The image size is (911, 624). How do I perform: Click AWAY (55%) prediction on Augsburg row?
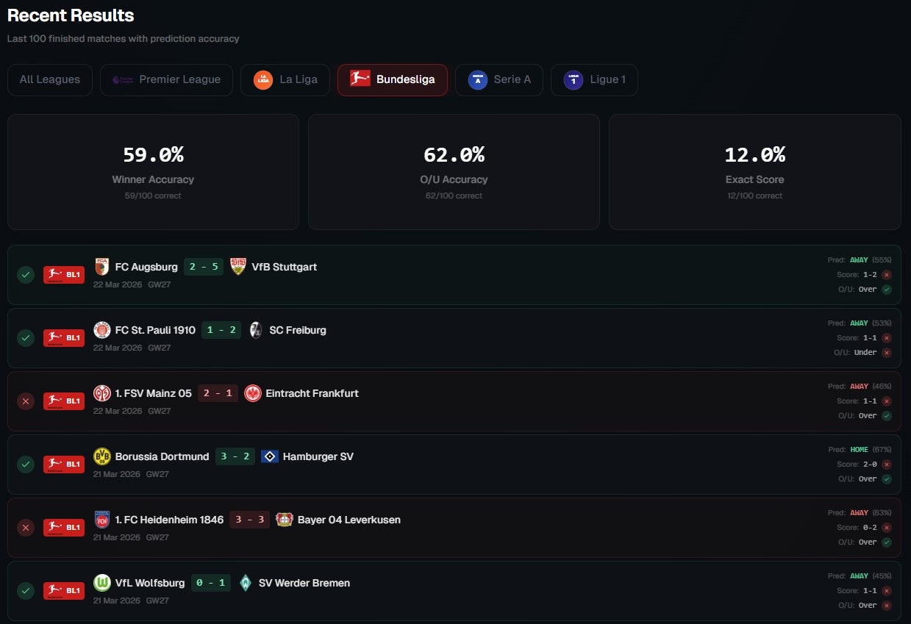coord(871,259)
